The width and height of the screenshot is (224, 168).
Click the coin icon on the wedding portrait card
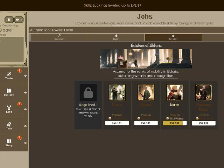(x=110, y=118)
